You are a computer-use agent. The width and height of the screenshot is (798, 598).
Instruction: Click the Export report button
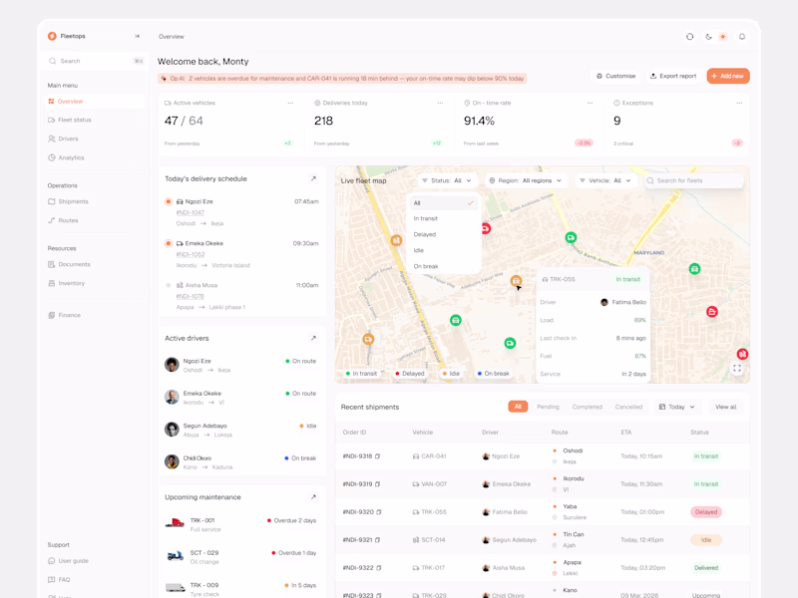pos(673,76)
